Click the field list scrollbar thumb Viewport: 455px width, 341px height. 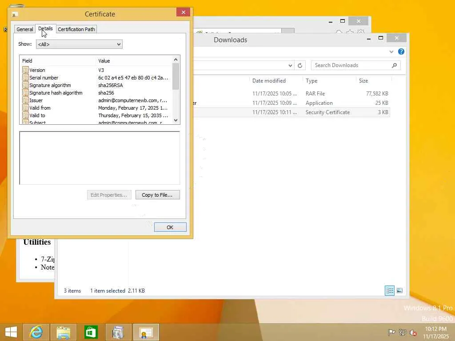176,76
